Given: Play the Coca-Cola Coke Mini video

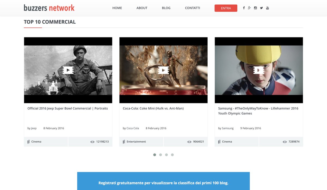Looking at the screenshot, I should [x=163, y=70].
